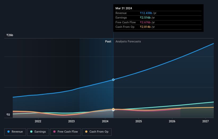This screenshot has height=139, width=218.
Task: Click the Cash From Op row label in tooltip
Action: click(125, 27)
